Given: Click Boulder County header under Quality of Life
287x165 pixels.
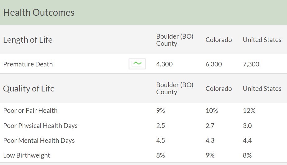Looking at the screenshot, I should tap(175, 88).
